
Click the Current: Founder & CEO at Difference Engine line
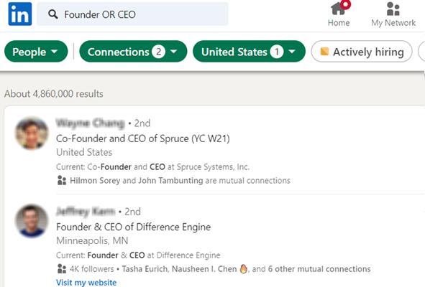(138, 255)
